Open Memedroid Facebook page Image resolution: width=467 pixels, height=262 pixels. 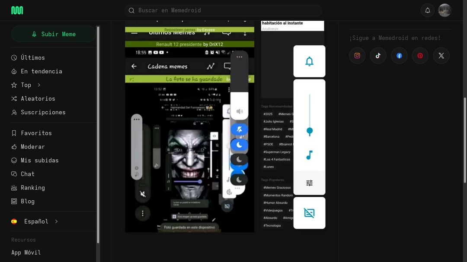coord(399,56)
